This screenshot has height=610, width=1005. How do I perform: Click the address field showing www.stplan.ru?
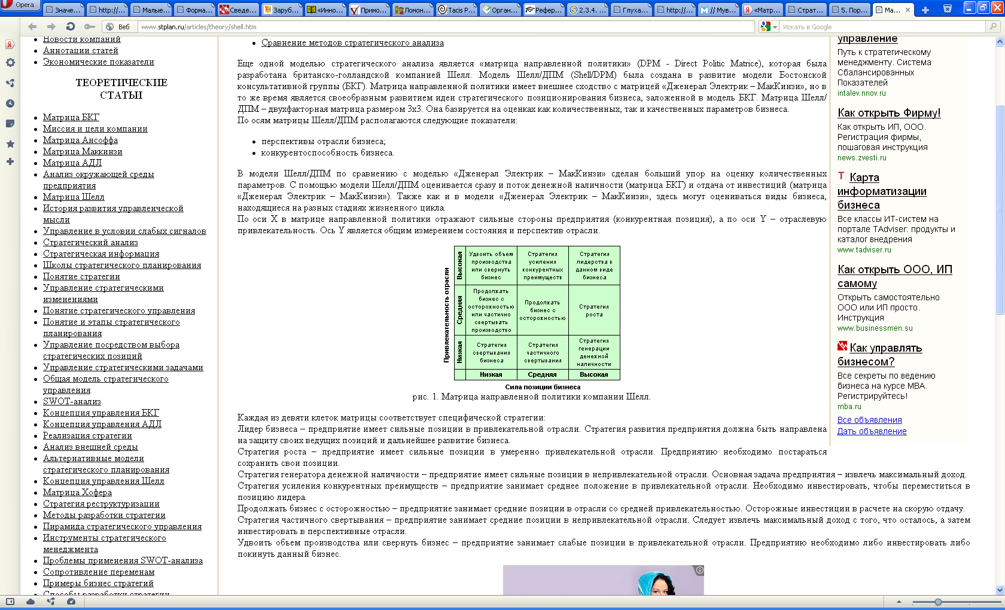click(x=446, y=27)
